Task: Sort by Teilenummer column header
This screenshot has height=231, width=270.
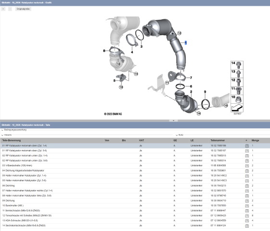Action: pyautogui.click(x=218, y=140)
